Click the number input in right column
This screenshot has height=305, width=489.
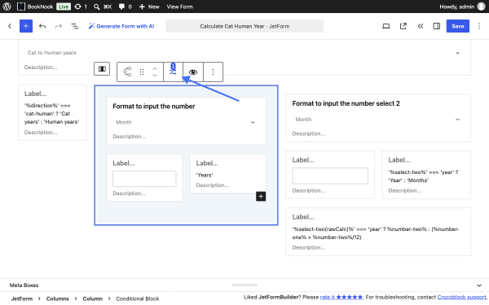[x=330, y=176]
